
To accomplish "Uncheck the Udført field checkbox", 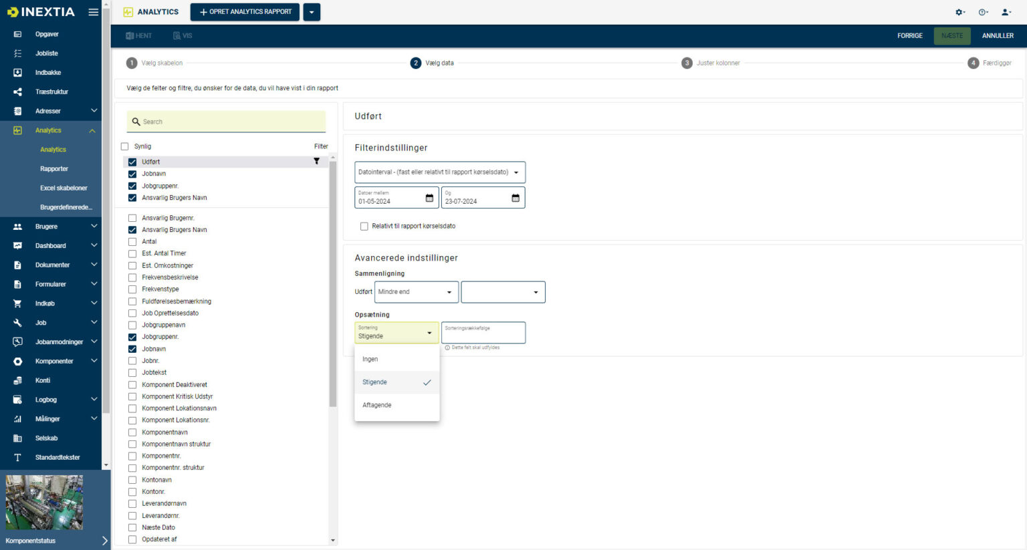I will point(132,162).
